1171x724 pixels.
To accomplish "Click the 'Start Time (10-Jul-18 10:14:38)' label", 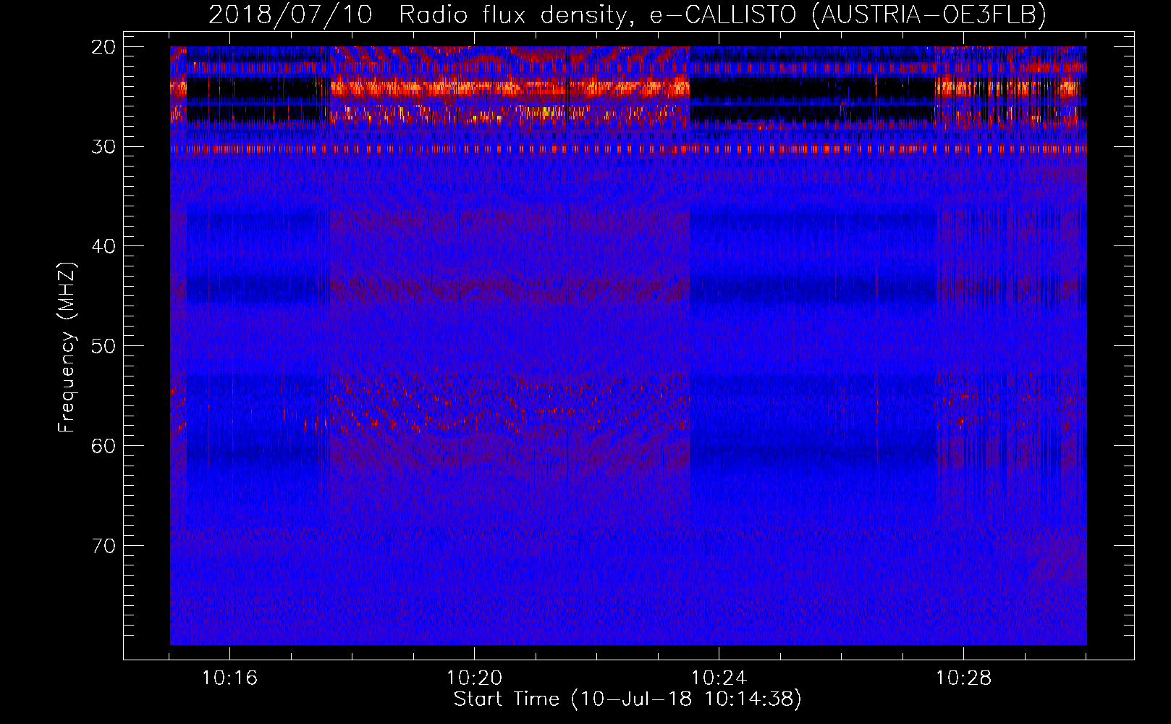I will (627, 699).
